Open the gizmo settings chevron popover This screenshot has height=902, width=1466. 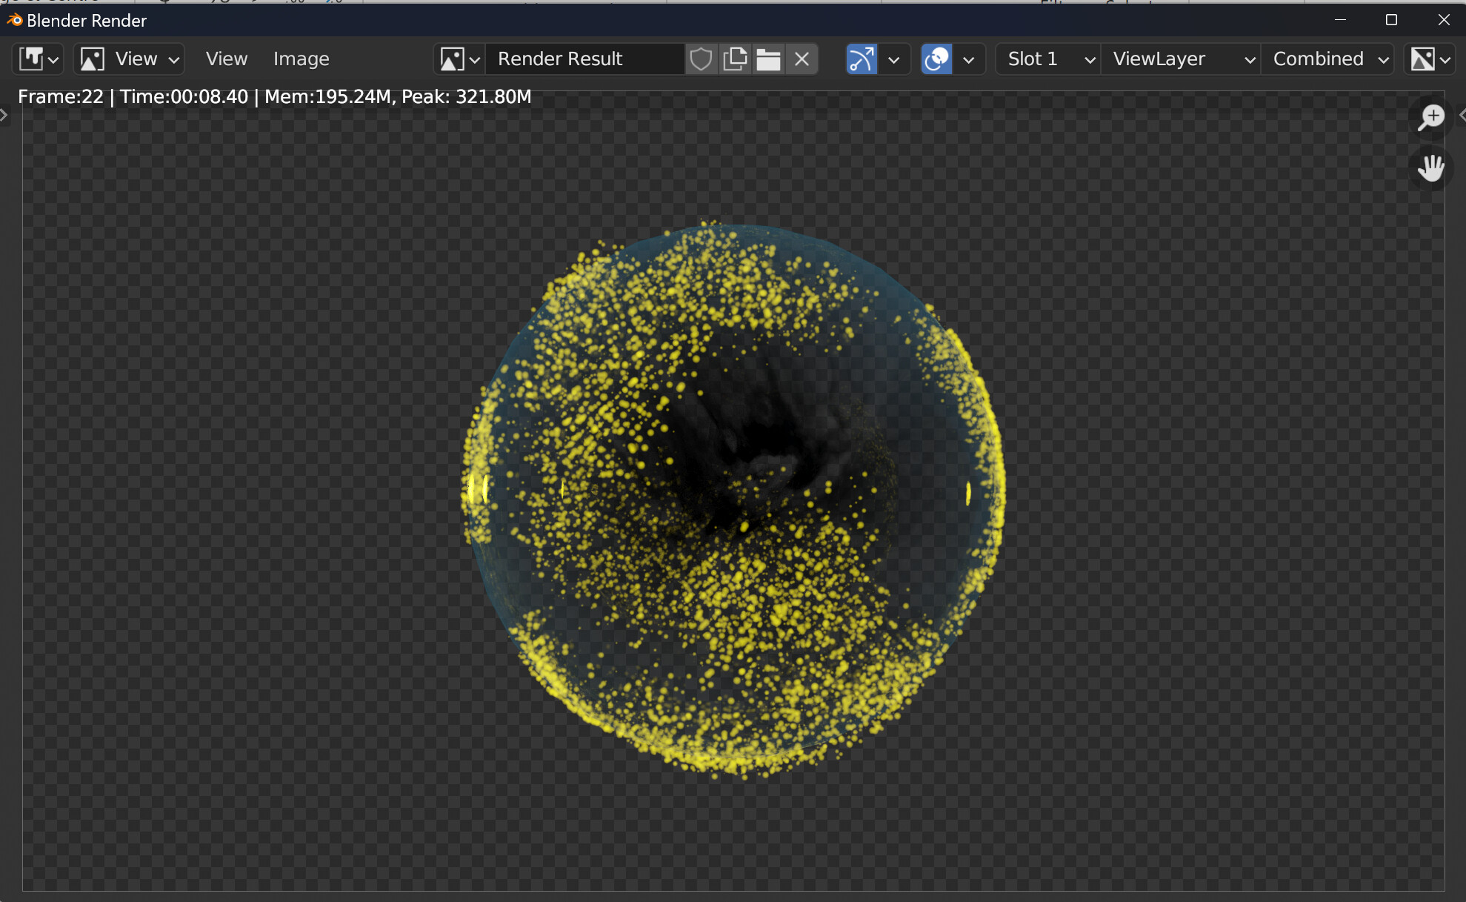click(894, 59)
